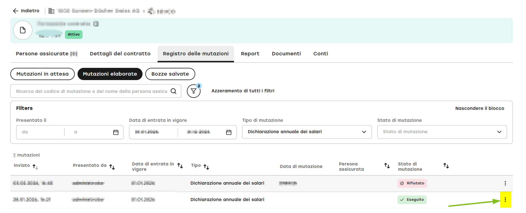Click the search magnifier icon

click(173, 91)
